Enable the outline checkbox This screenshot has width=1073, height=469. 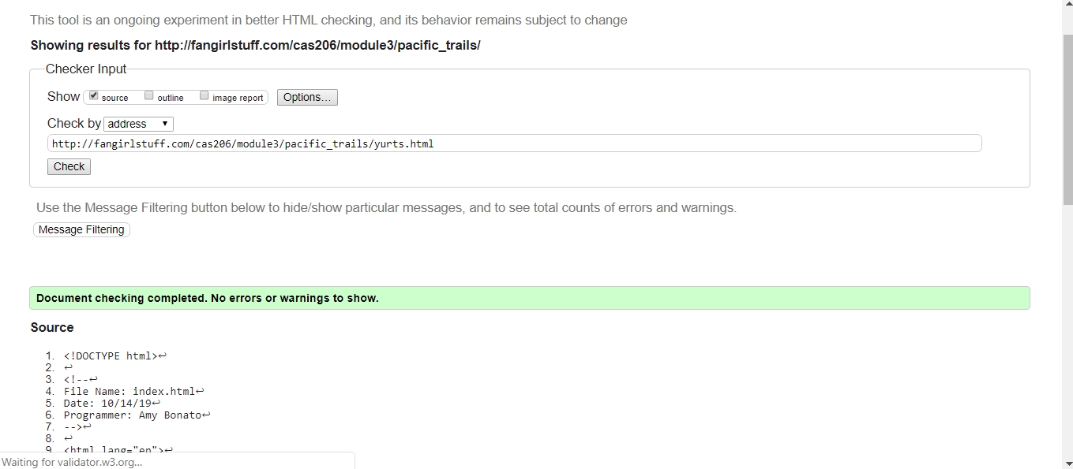pyautogui.click(x=148, y=96)
